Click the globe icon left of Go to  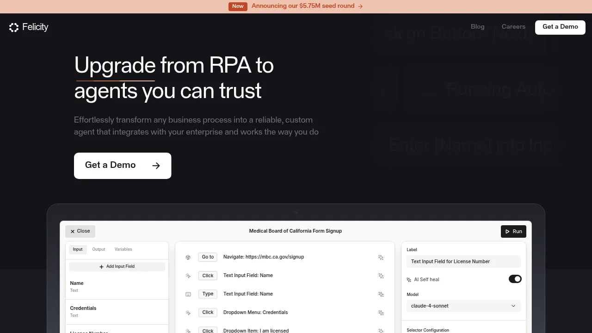188,257
